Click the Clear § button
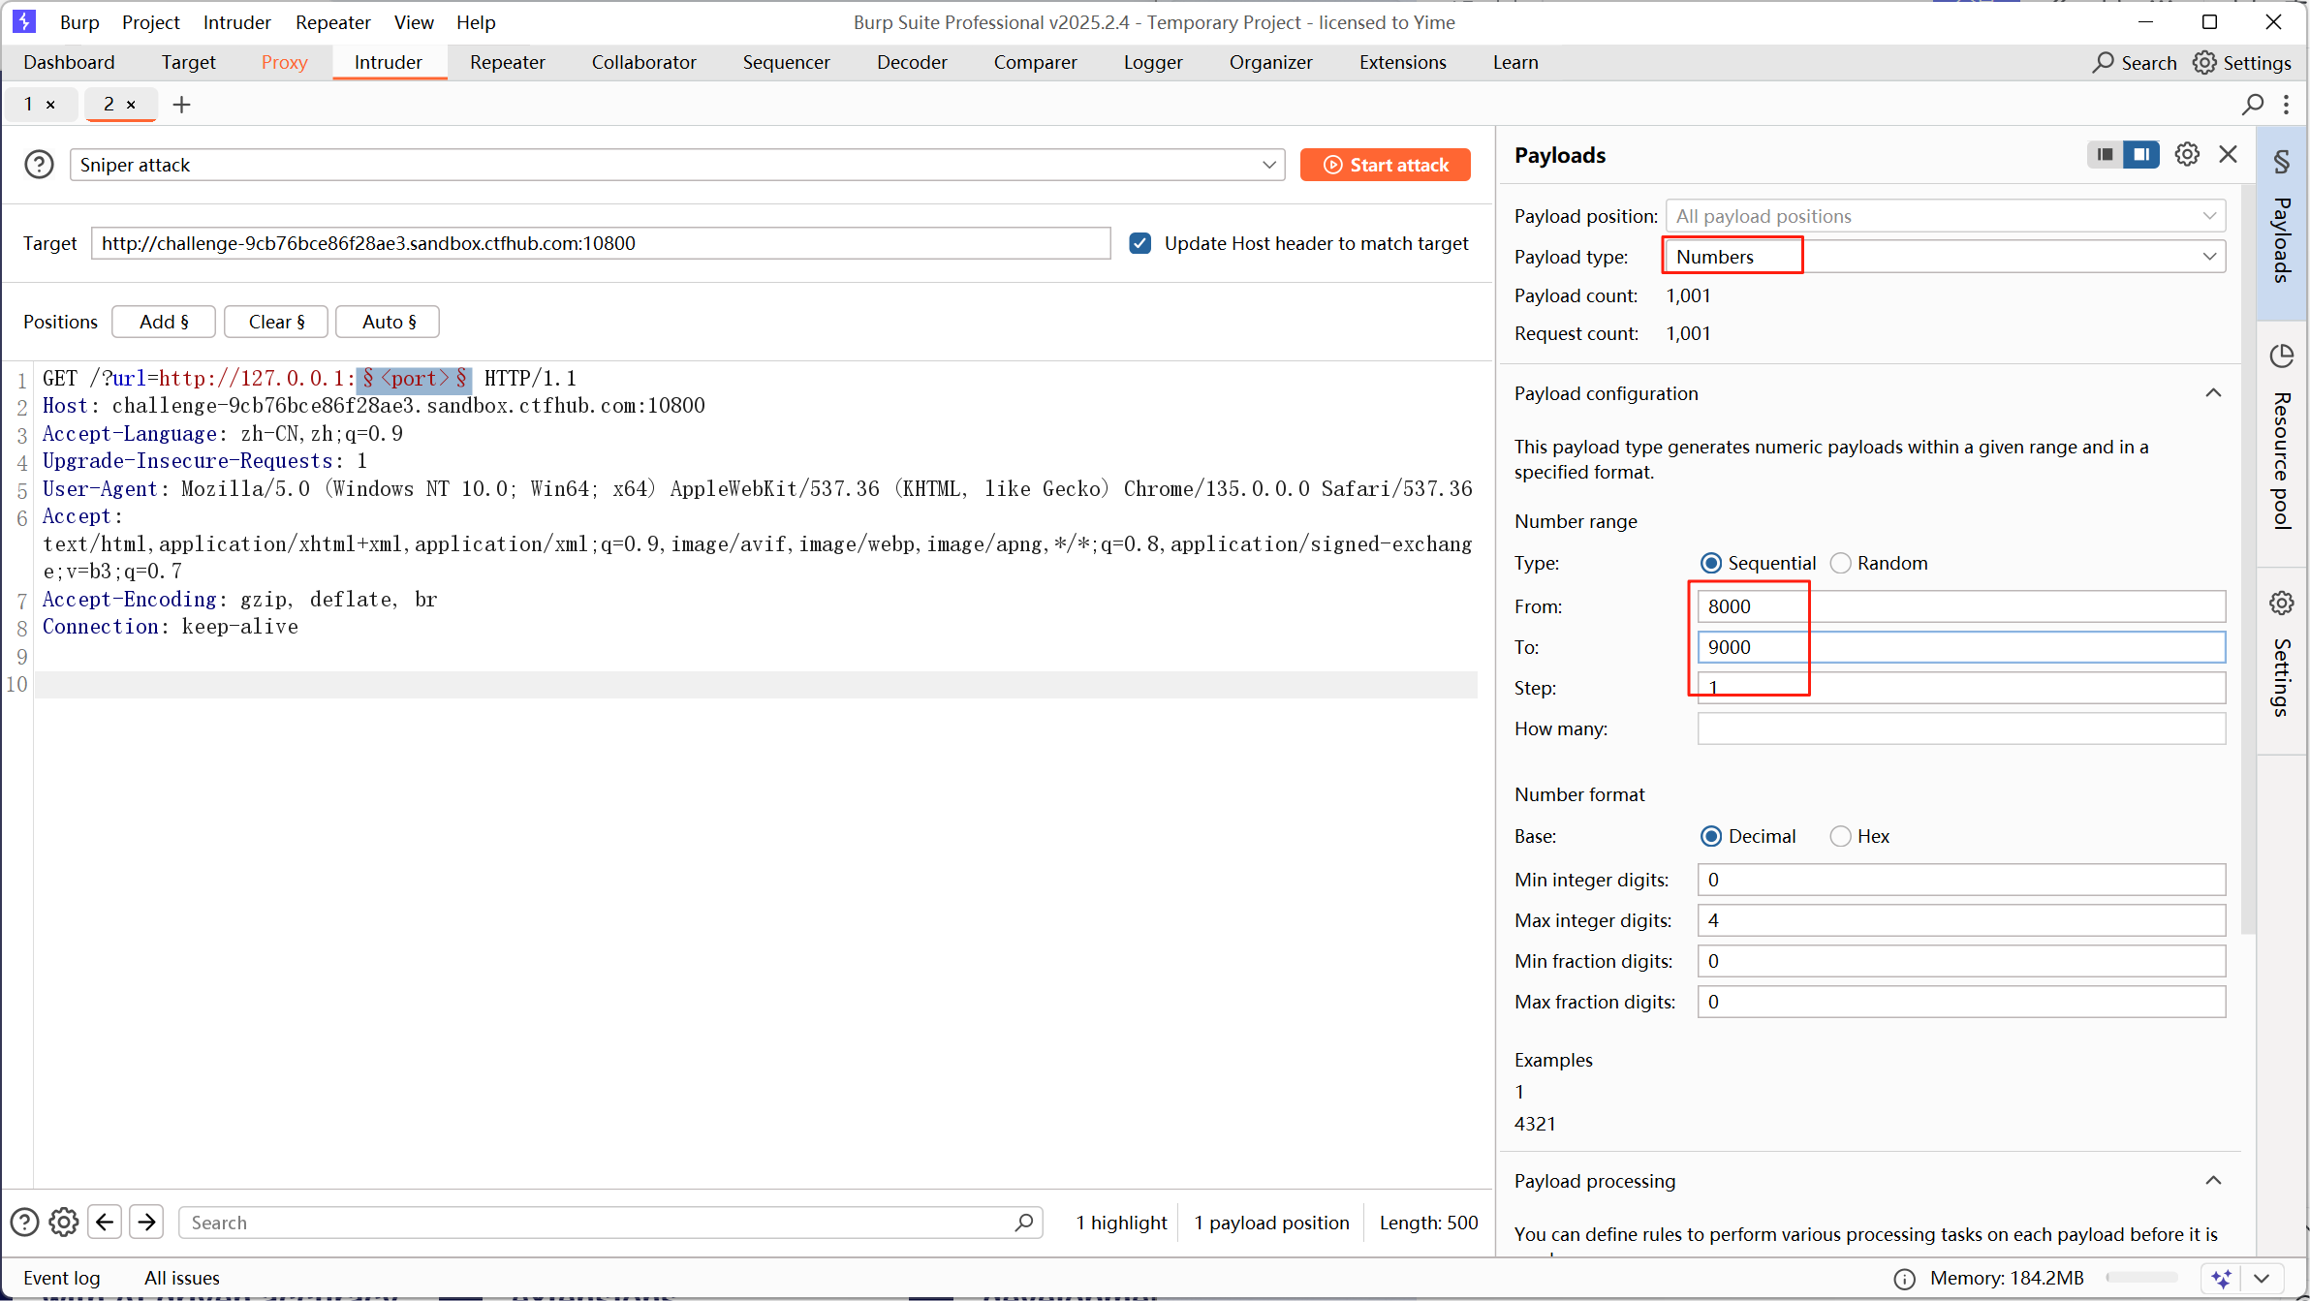This screenshot has width=2310, height=1301. [x=276, y=322]
